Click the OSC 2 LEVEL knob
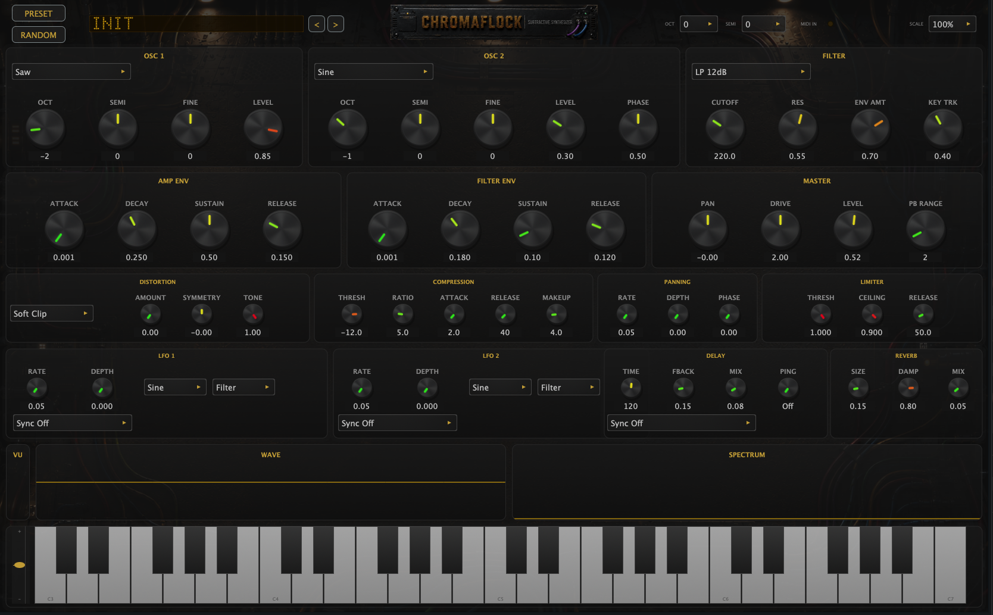Image resolution: width=993 pixels, height=615 pixels. click(x=566, y=128)
